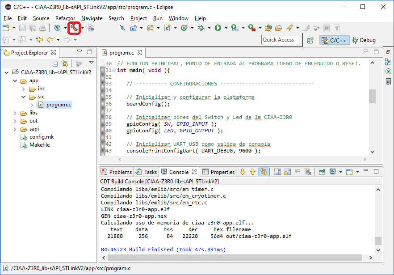
Task: Click the green Run button icon
Action: pyautogui.click(x=218, y=28)
